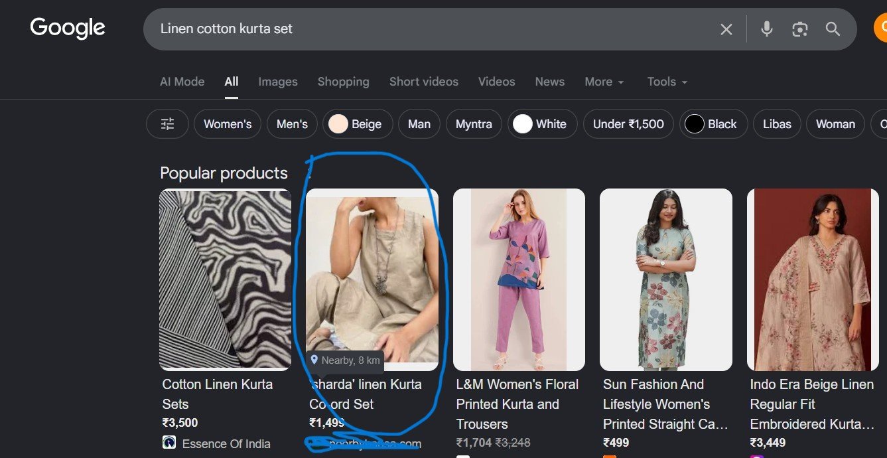The image size is (887, 458).
Task: Switch to the Images tab
Action: click(278, 82)
